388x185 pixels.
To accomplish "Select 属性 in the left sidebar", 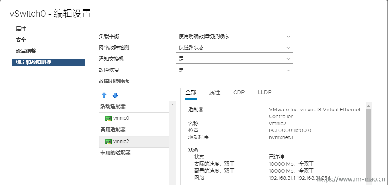I will click(x=21, y=29).
